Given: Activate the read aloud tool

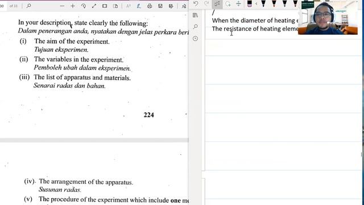Looking at the screenshot, I should pyautogui.click(x=128, y=6).
